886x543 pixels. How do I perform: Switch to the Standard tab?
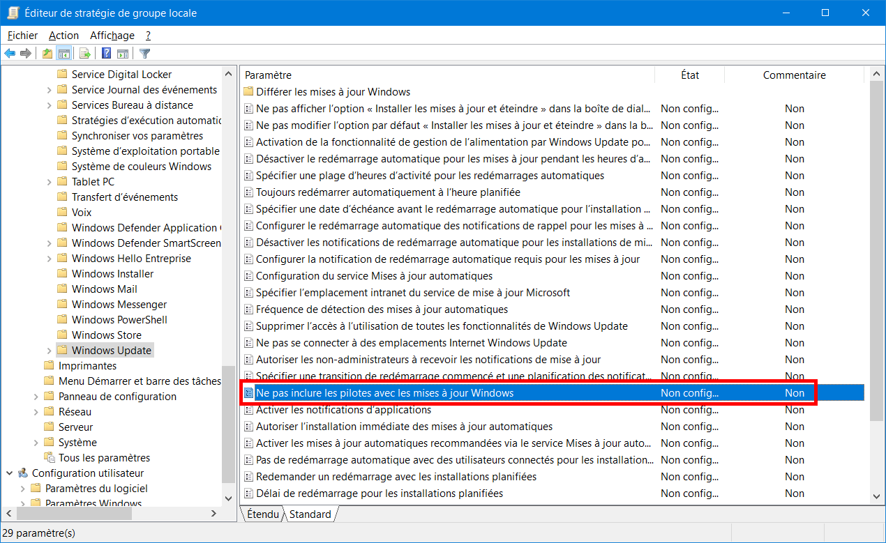click(x=310, y=514)
